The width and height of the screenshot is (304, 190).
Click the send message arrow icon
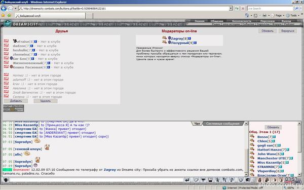point(187,180)
